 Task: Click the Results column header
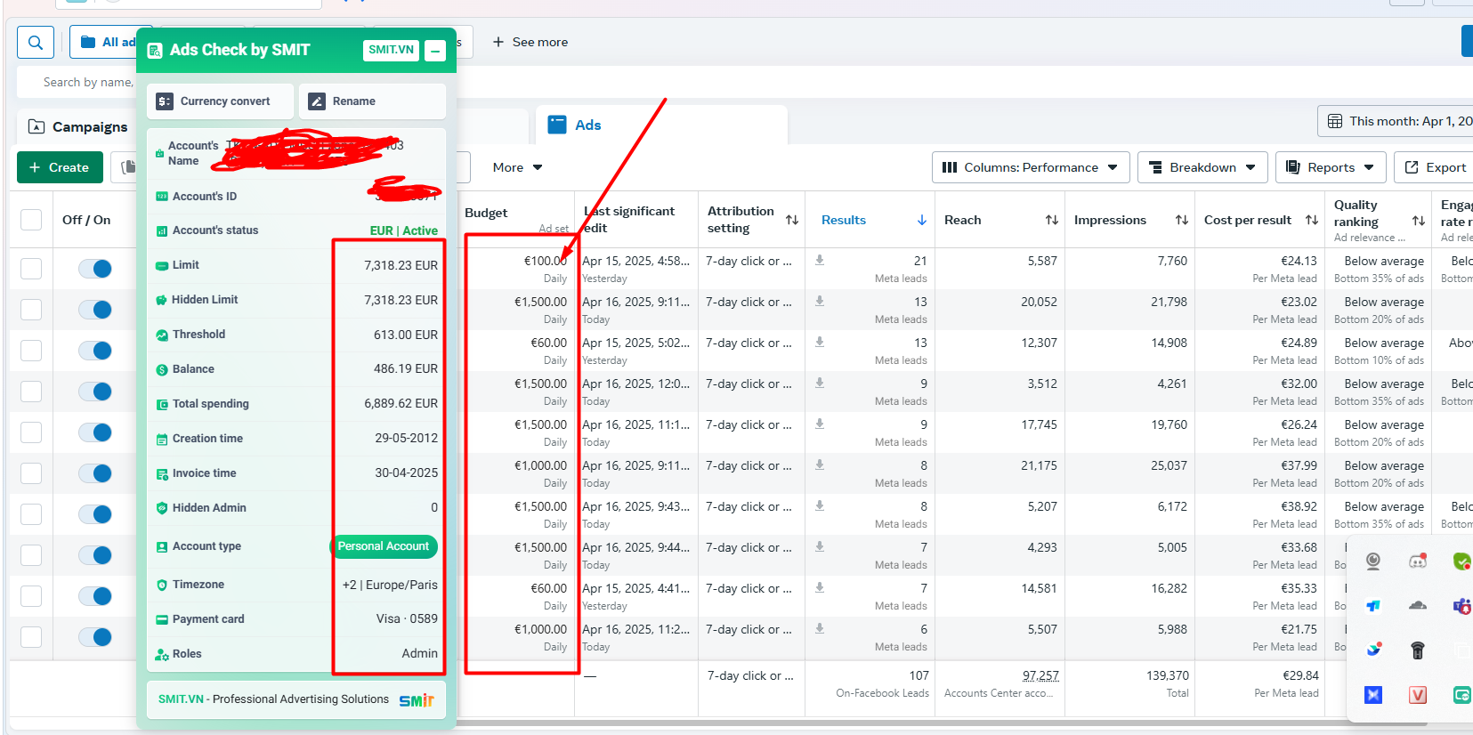tap(844, 220)
